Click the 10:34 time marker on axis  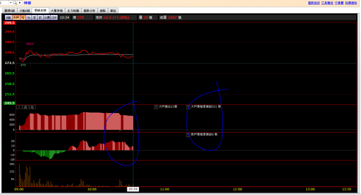pos(133,189)
